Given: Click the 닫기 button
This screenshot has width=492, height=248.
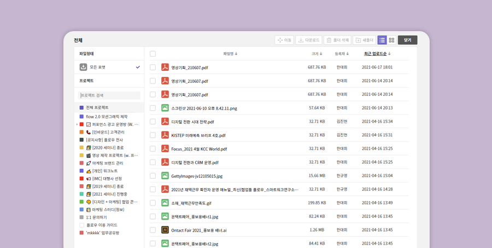Looking at the screenshot, I should point(407,40).
